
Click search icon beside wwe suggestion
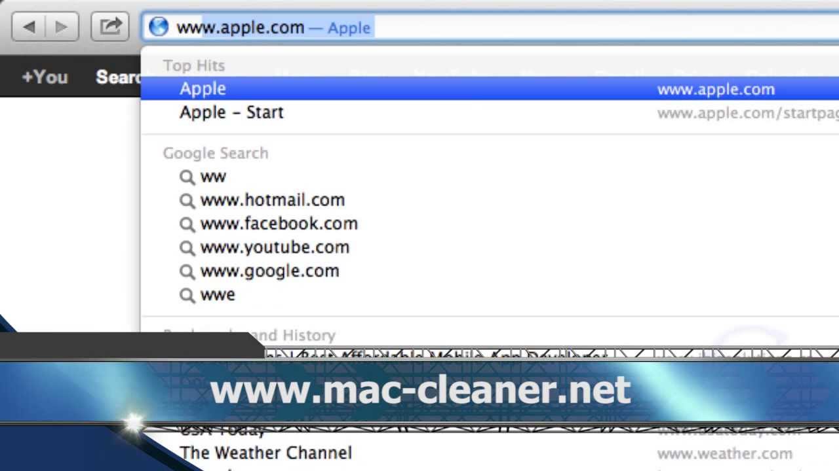(187, 295)
